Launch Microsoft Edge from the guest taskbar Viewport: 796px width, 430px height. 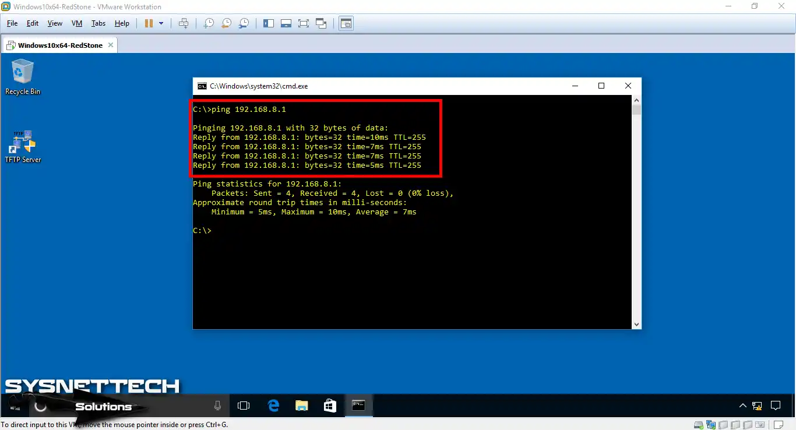pos(273,405)
